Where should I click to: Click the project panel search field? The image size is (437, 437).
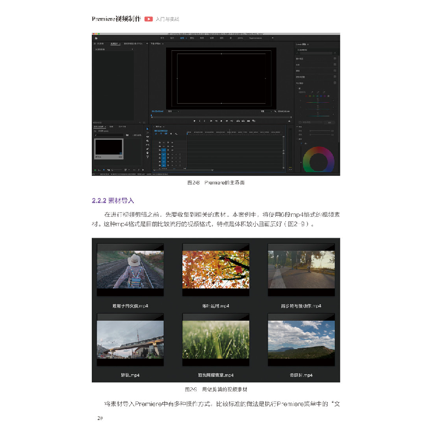[x=109, y=135]
